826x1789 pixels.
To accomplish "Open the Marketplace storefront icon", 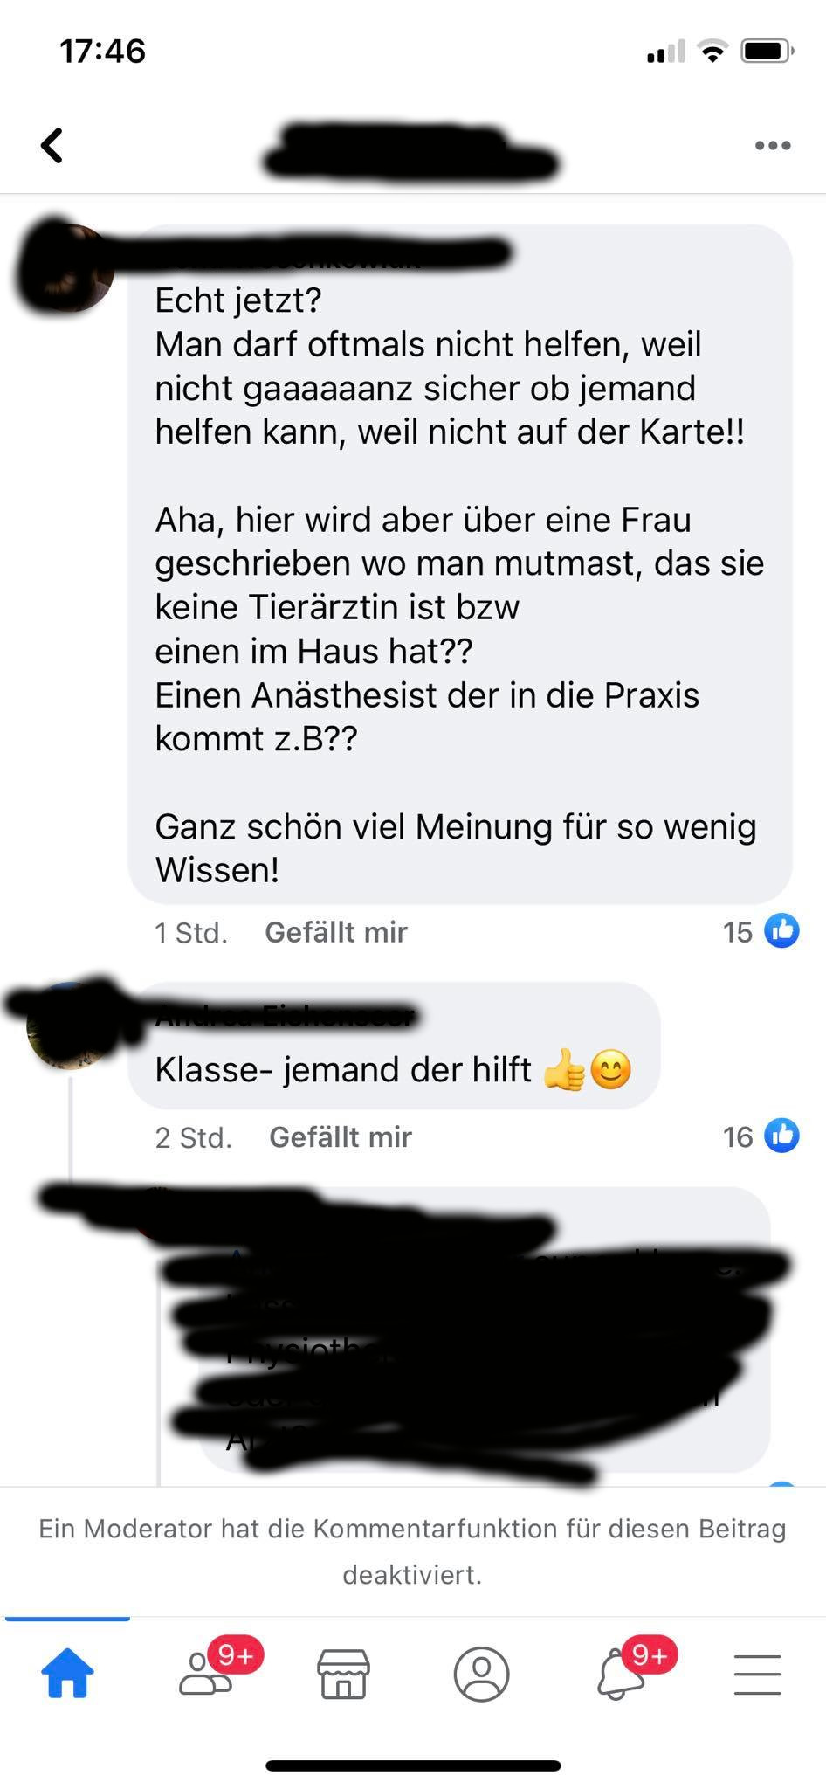I will [x=343, y=1674].
